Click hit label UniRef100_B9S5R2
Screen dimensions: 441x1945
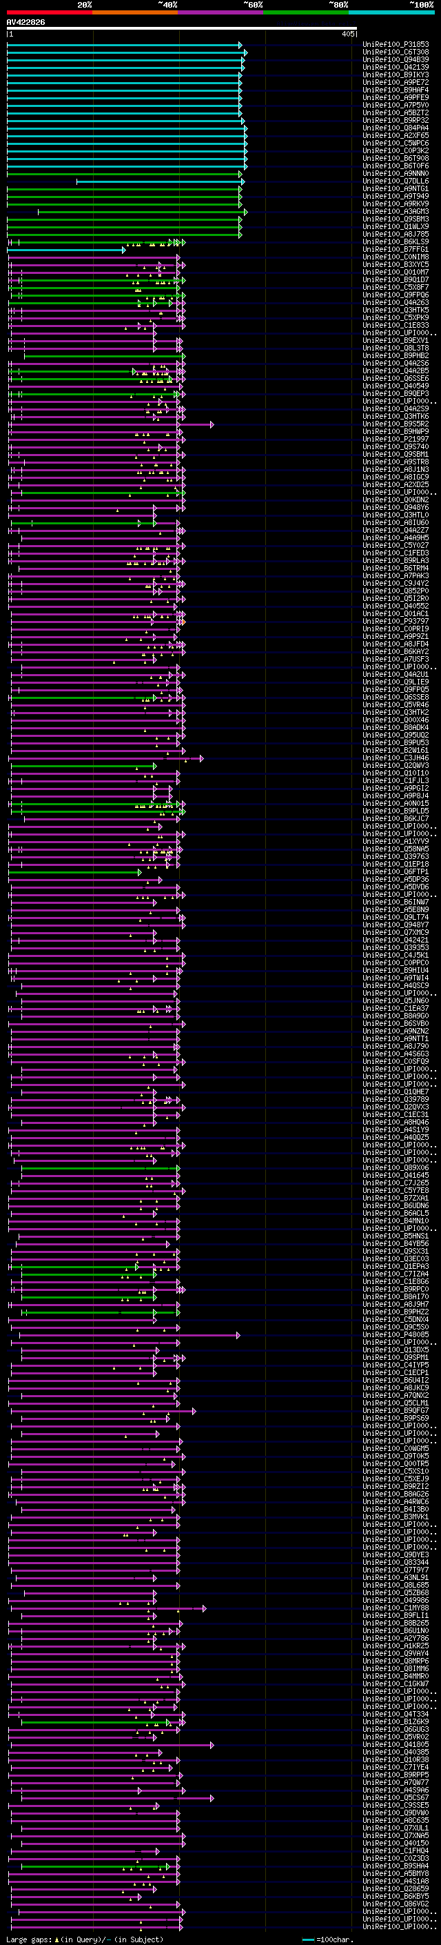coord(396,424)
